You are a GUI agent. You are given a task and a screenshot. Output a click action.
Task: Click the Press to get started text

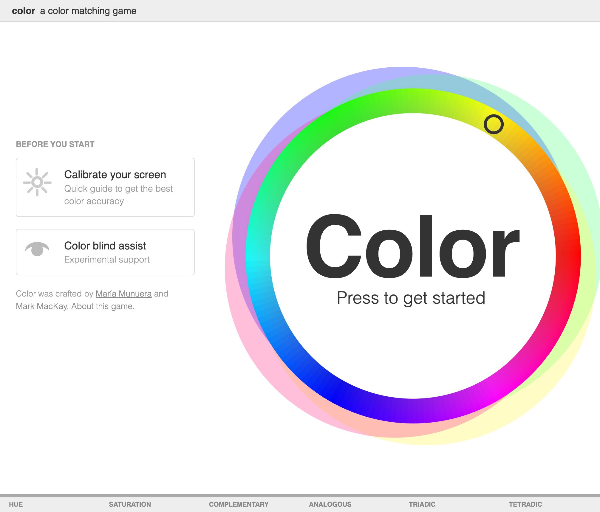(411, 298)
